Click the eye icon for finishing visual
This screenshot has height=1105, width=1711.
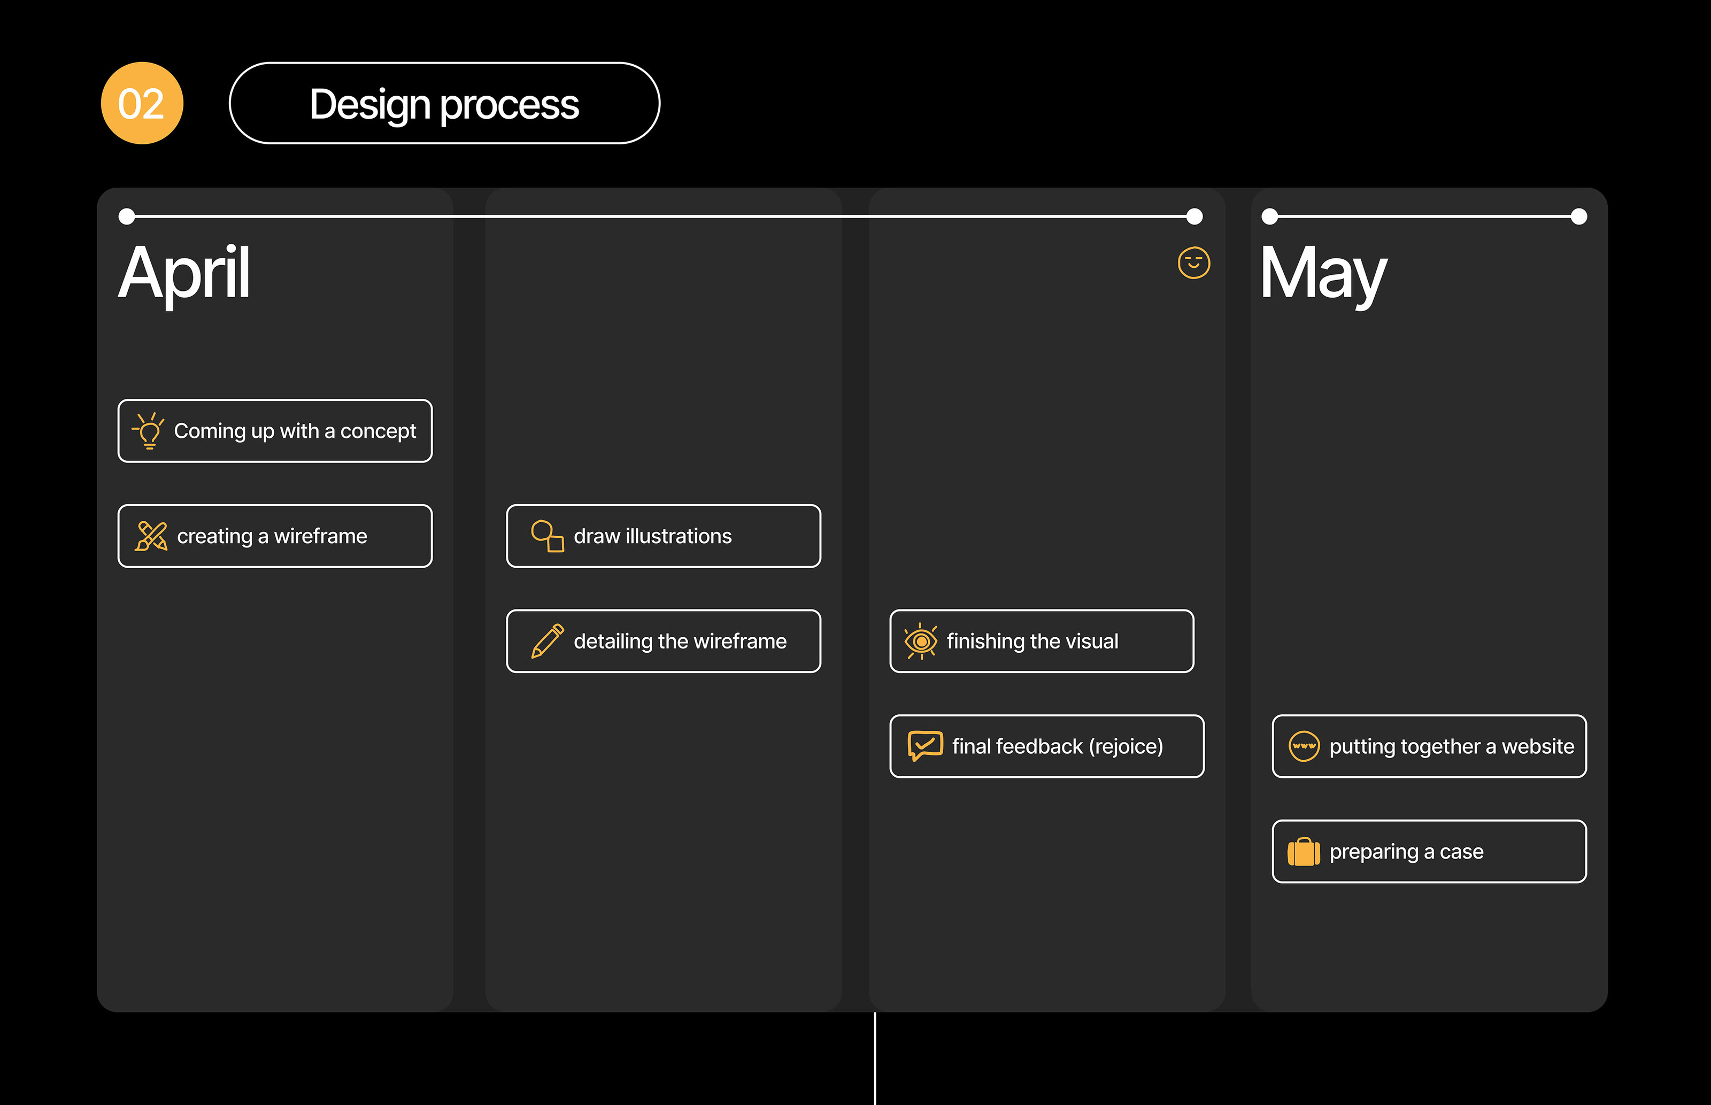pyautogui.click(x=921, y=641)
